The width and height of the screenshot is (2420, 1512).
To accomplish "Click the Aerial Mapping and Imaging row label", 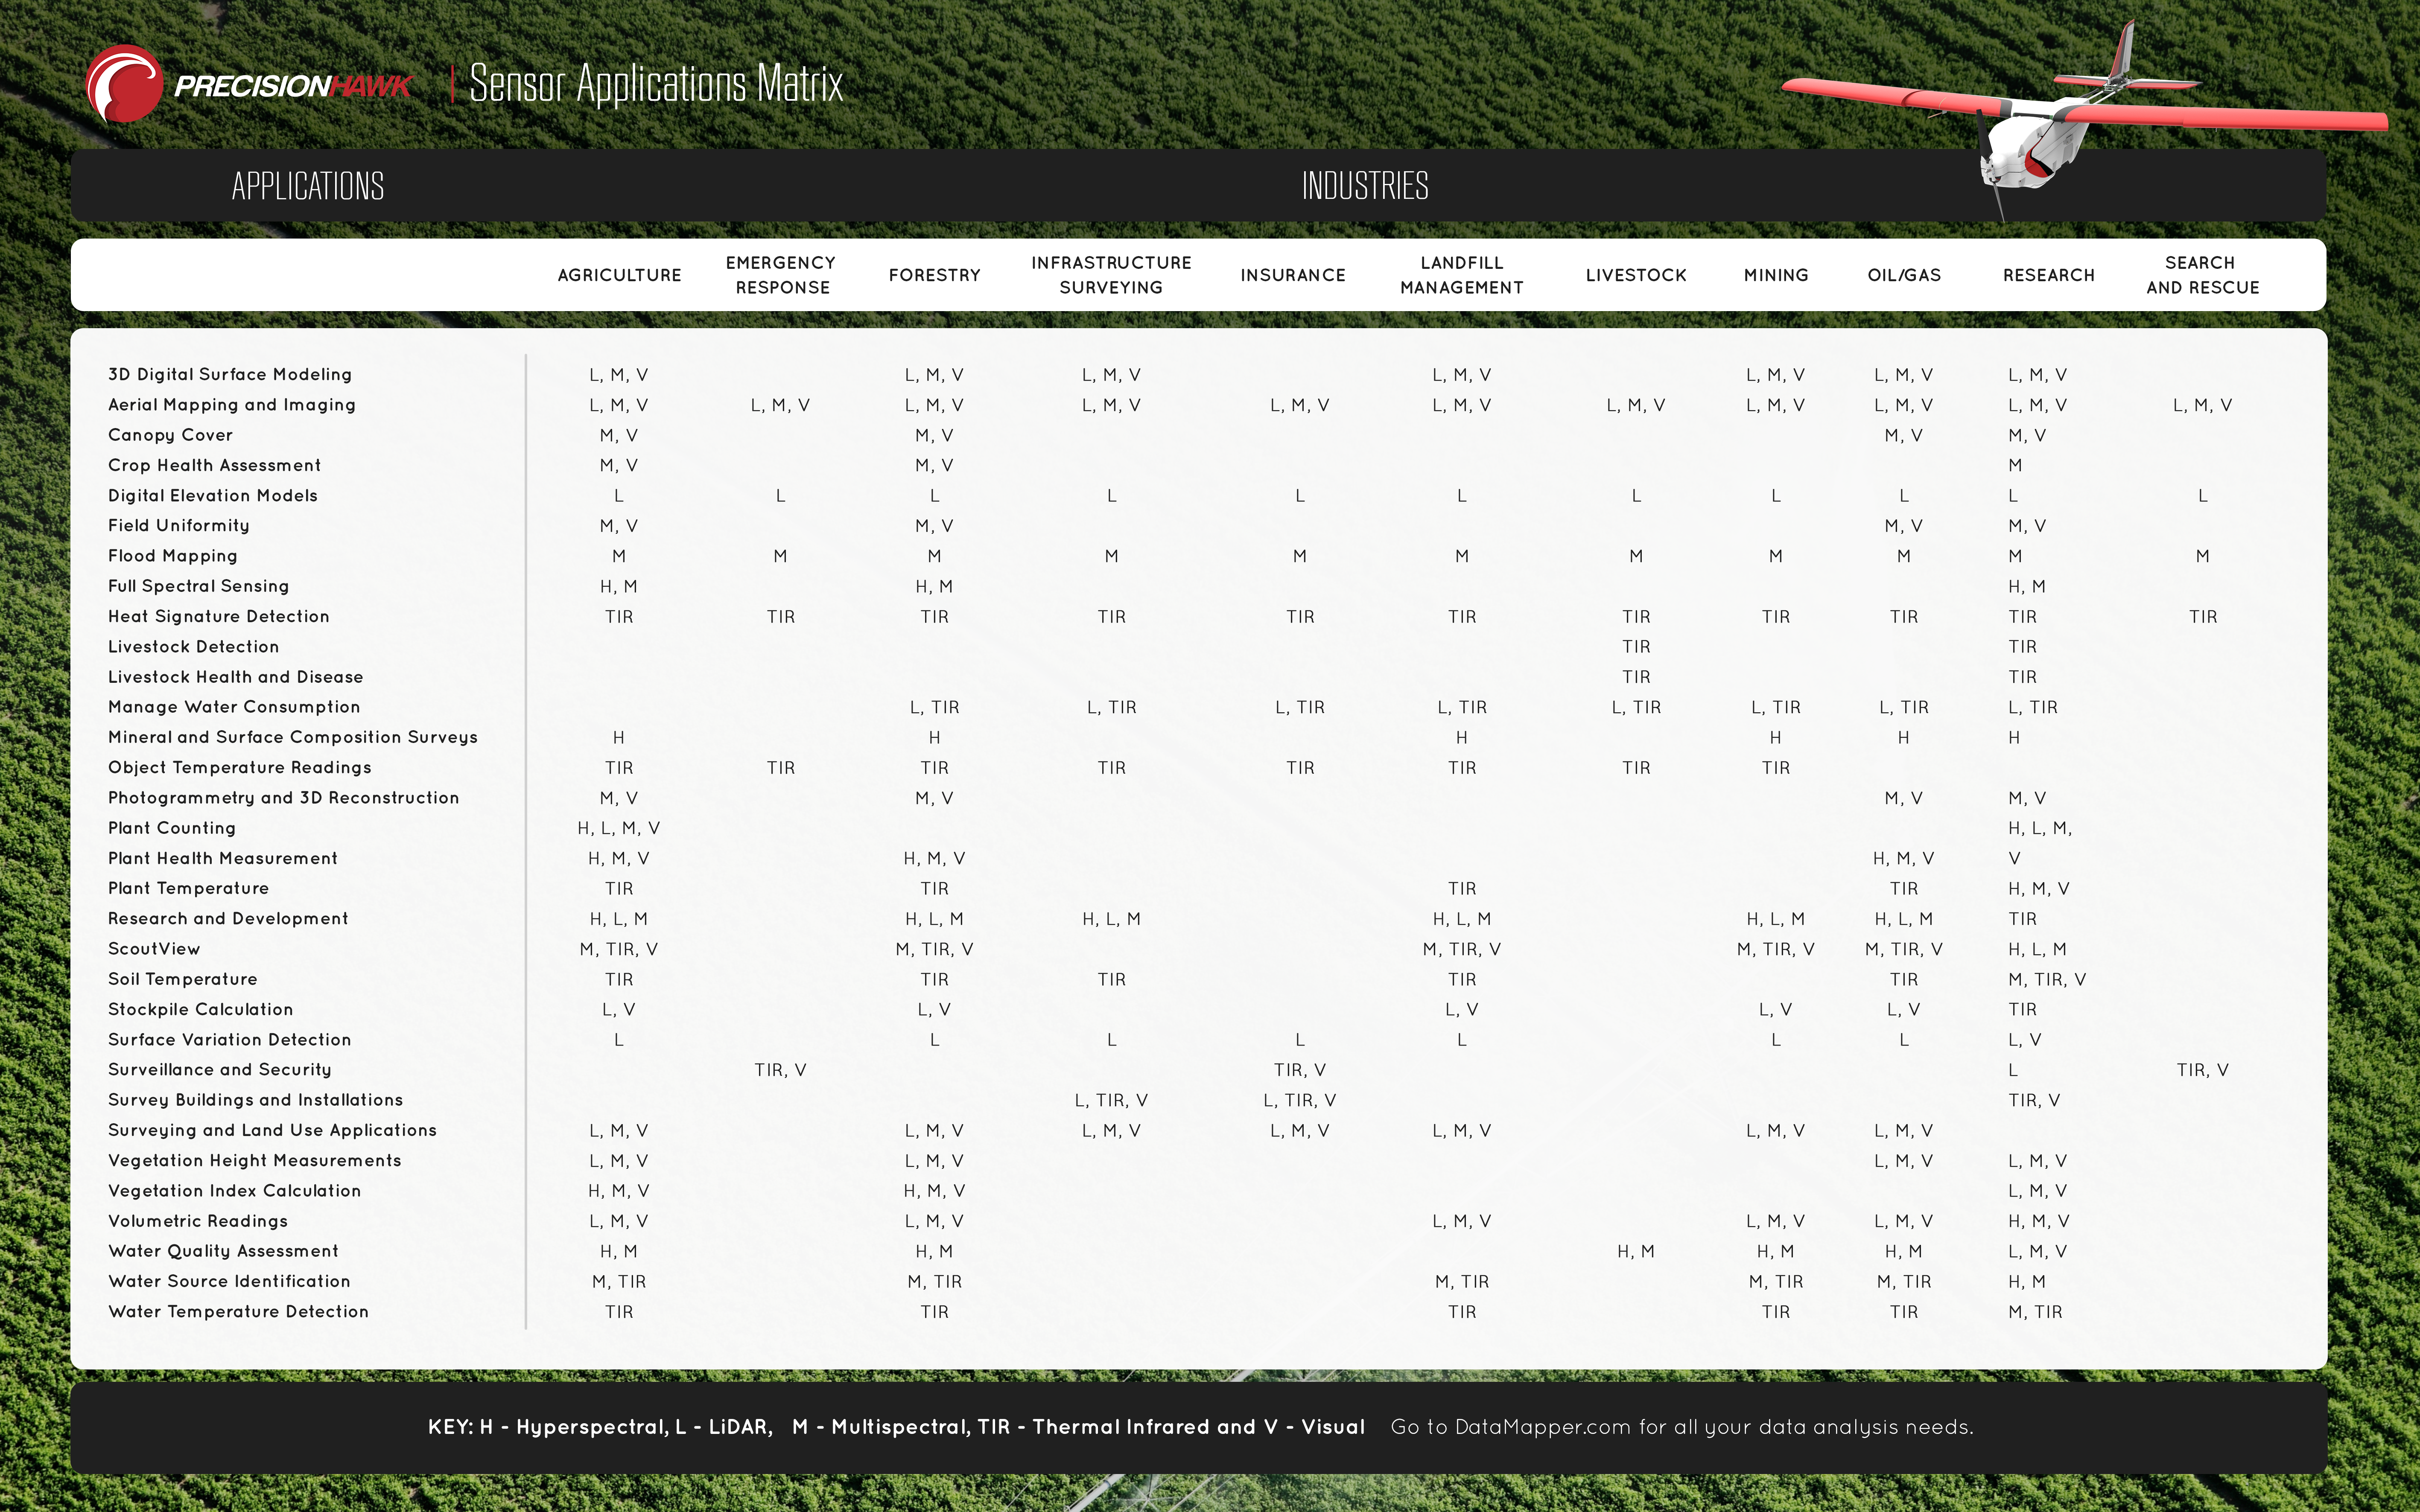I will (232, 405).
